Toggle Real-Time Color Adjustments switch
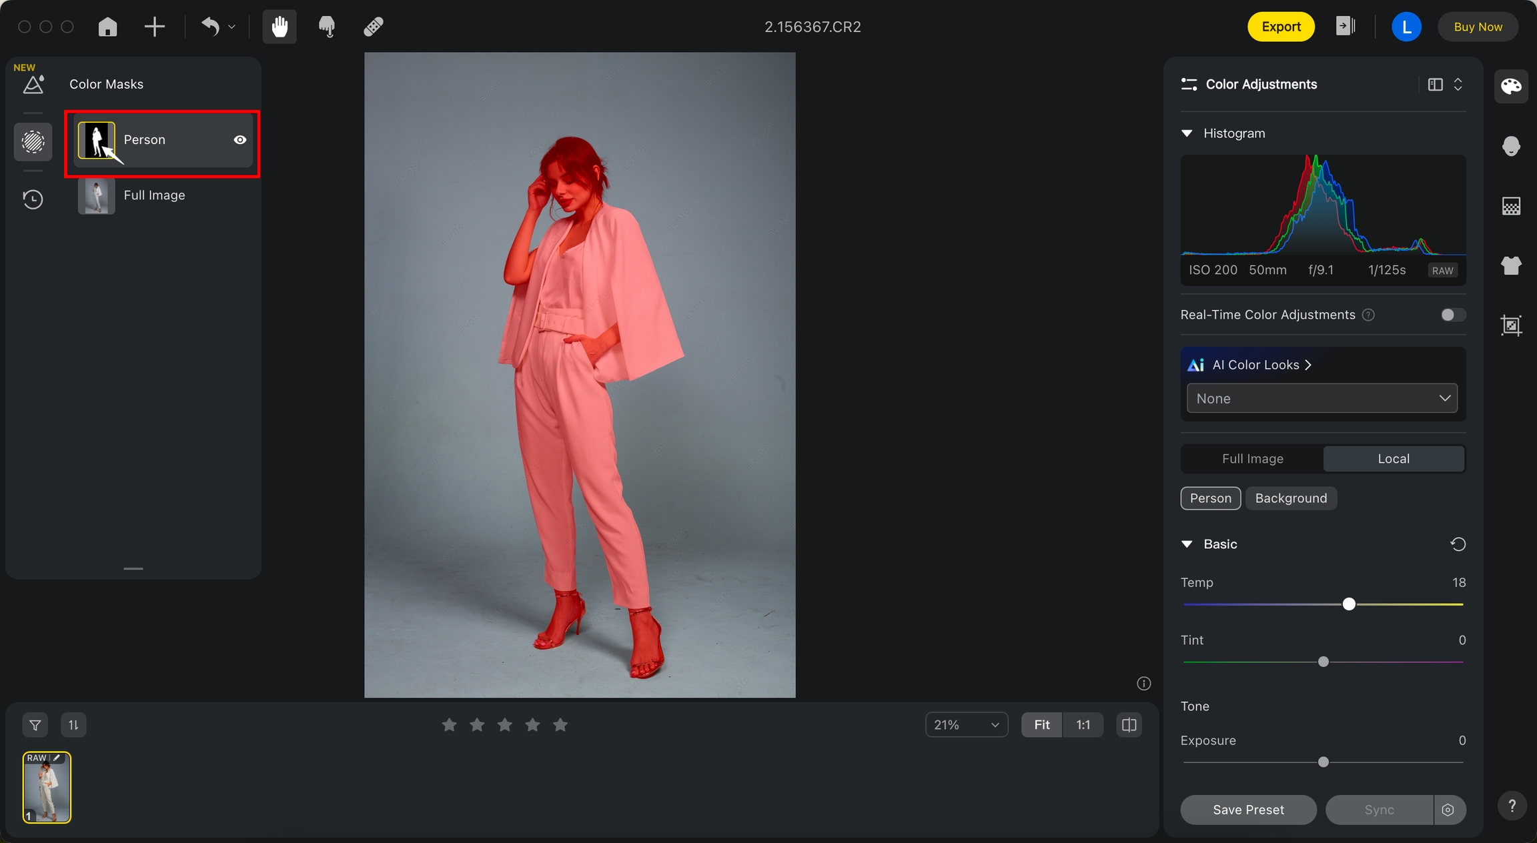The width and height of the screenshot is (1537, 843). click(x=1452, y=315)
